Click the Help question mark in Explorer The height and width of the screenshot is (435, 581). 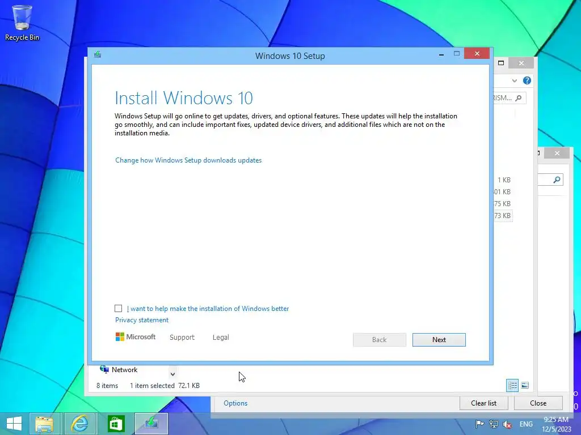pyautogui.click(x=527, y=80)
